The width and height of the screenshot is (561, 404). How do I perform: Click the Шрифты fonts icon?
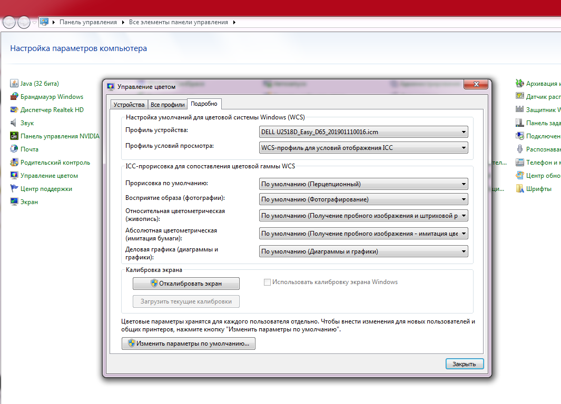pyautogui.click(x=520, y=189)
